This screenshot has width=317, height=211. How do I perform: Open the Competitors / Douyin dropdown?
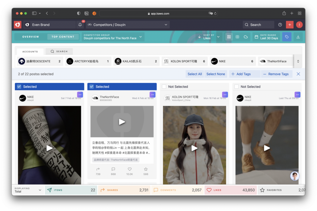[127, 25]
